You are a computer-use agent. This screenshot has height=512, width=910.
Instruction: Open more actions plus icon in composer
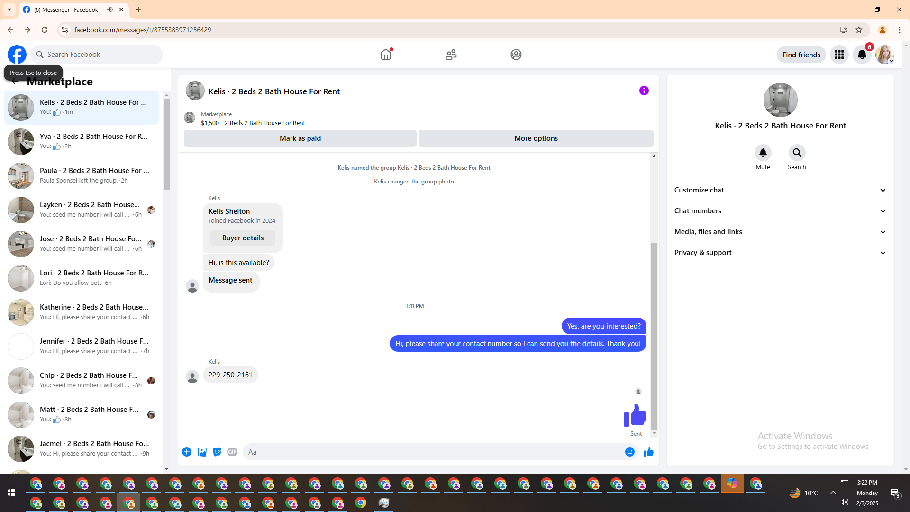[187, 452]
